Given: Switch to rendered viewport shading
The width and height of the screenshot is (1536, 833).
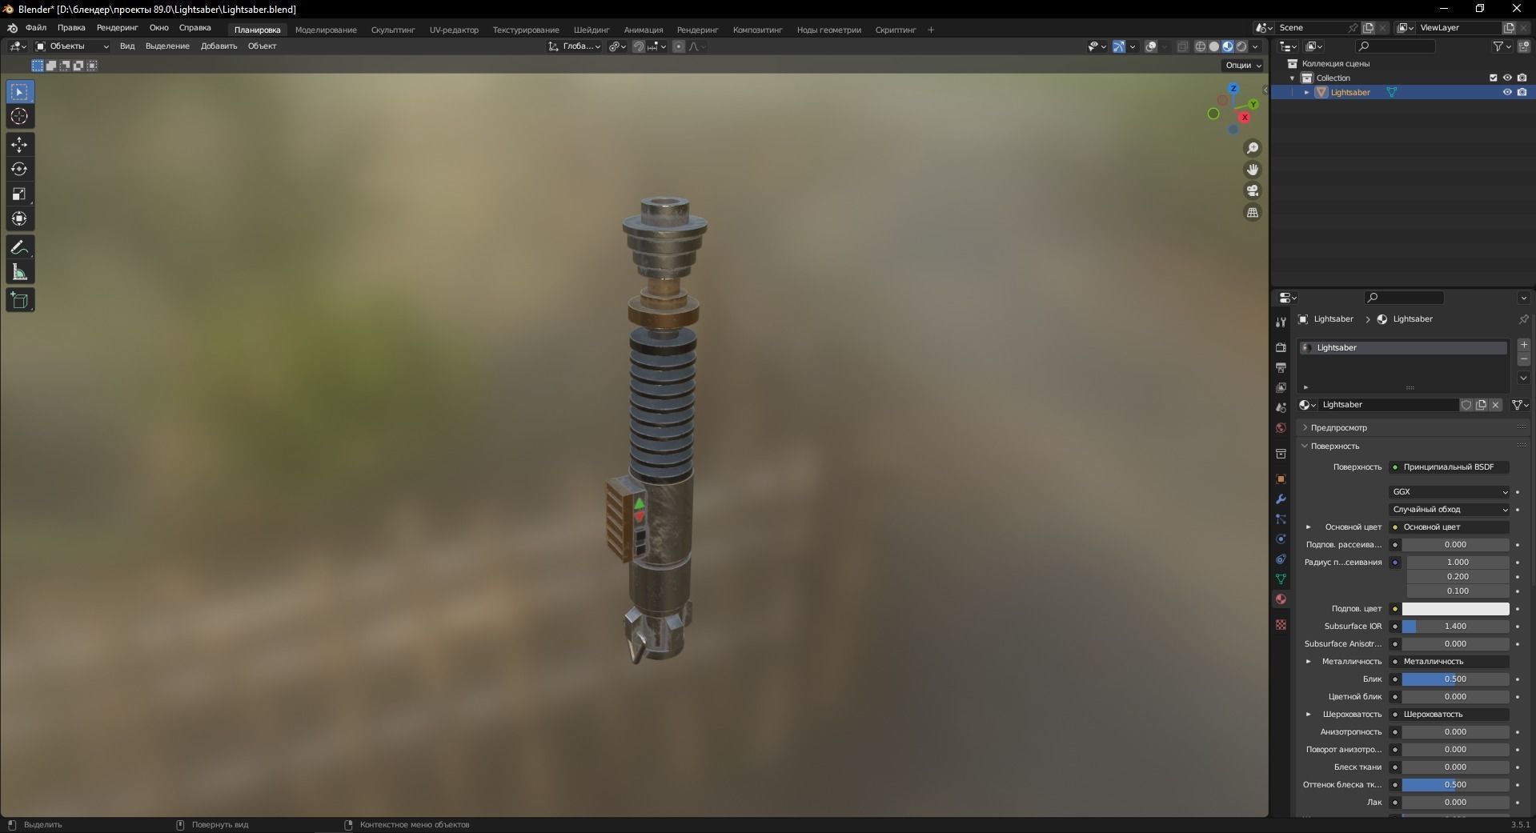Looking at the screenshot, I should (x=1241, y=46).
